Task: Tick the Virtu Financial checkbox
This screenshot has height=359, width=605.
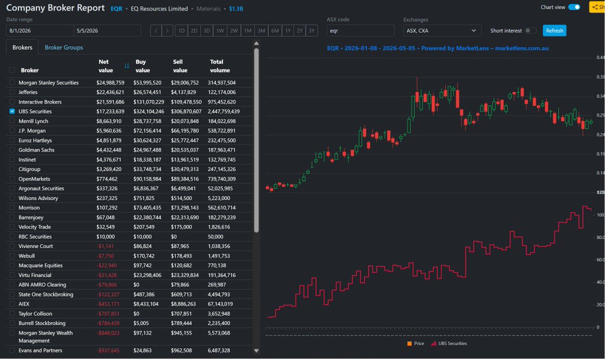Action: click(x=12, y=275)
